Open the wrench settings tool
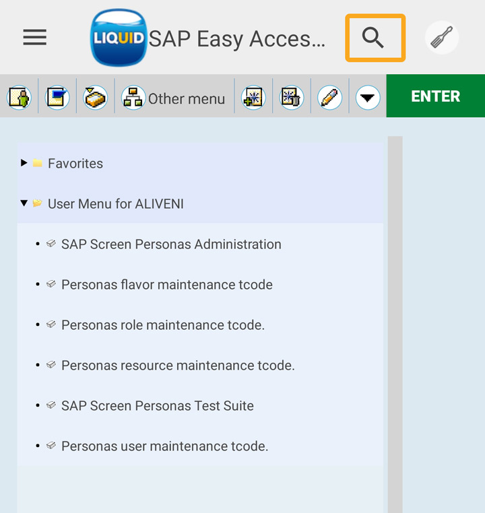Screen dimensions: 485x513 (442, 38)
